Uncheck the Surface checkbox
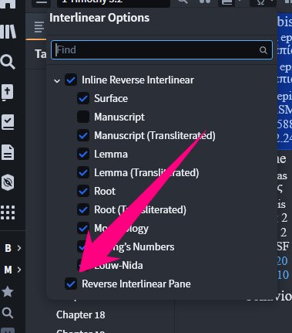The height and width of the screenshot is (333, 292). pos(83,98)
